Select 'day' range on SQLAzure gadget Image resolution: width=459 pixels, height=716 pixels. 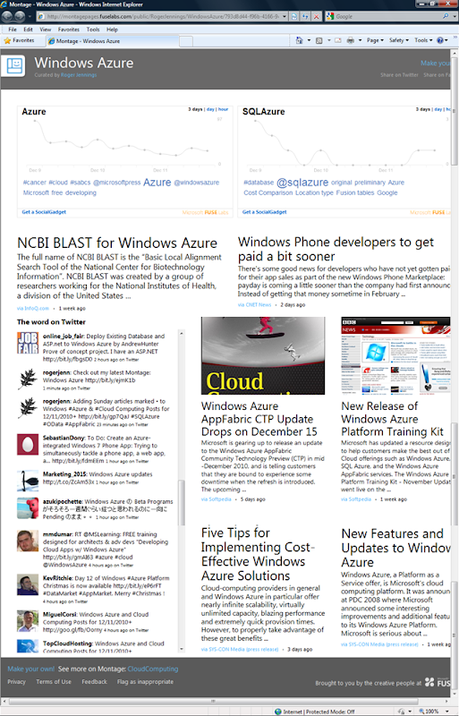pos(438,109)
